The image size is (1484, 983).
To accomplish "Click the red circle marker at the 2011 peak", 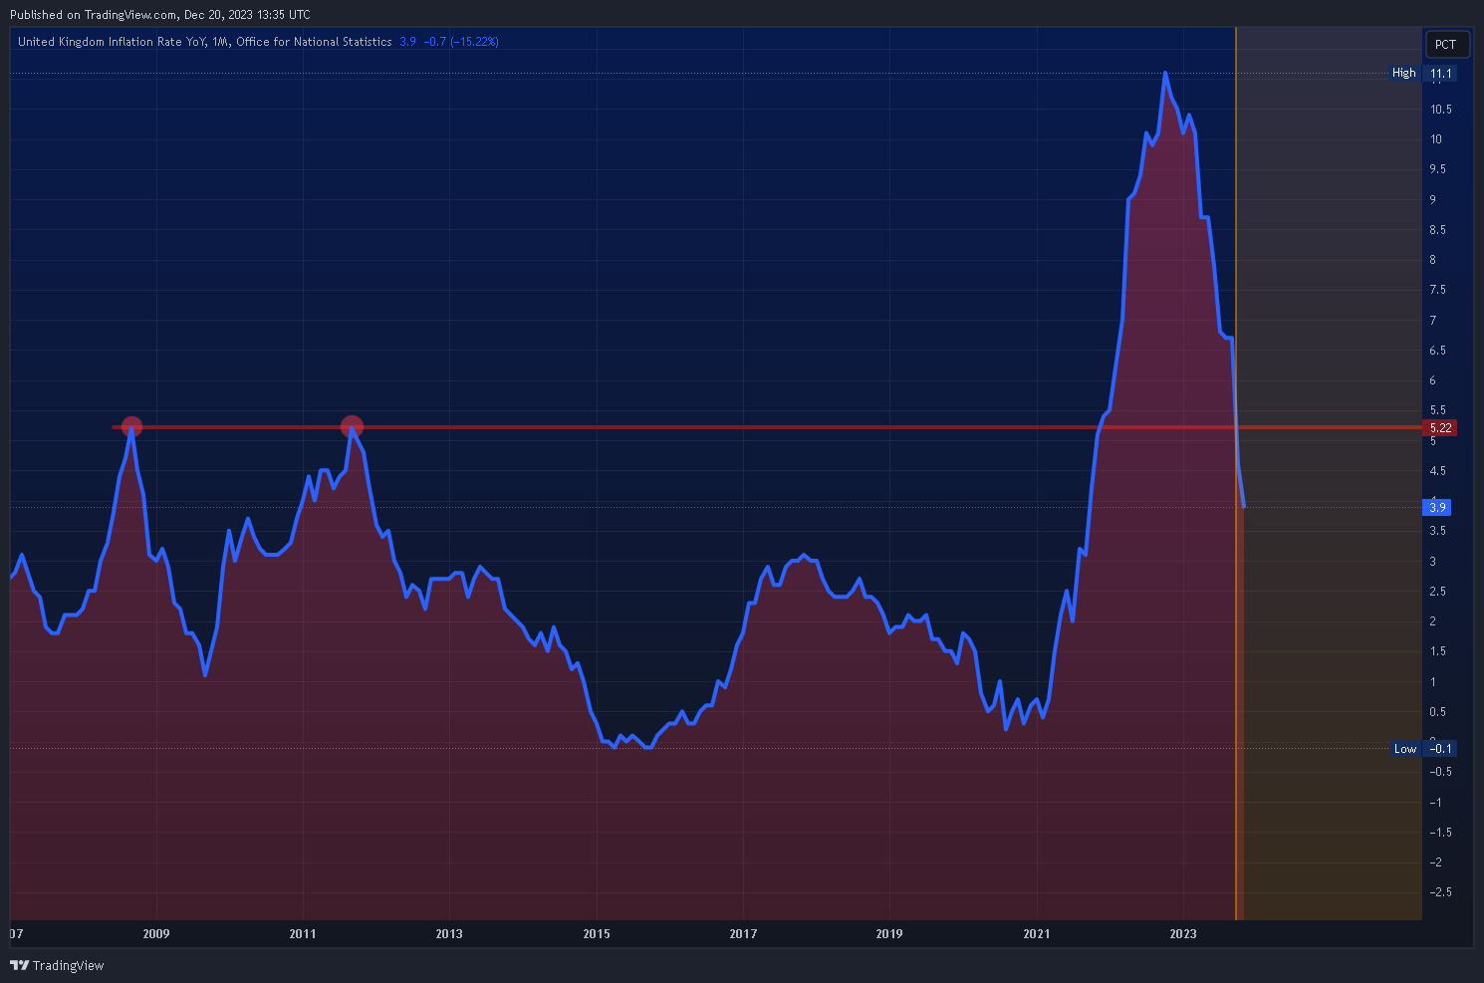I will (x=352, y=427).
